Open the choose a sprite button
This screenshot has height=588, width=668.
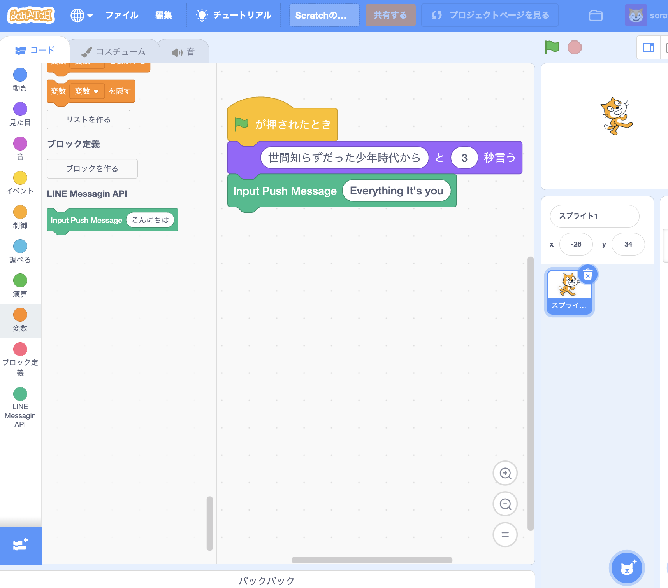point(627,568)
